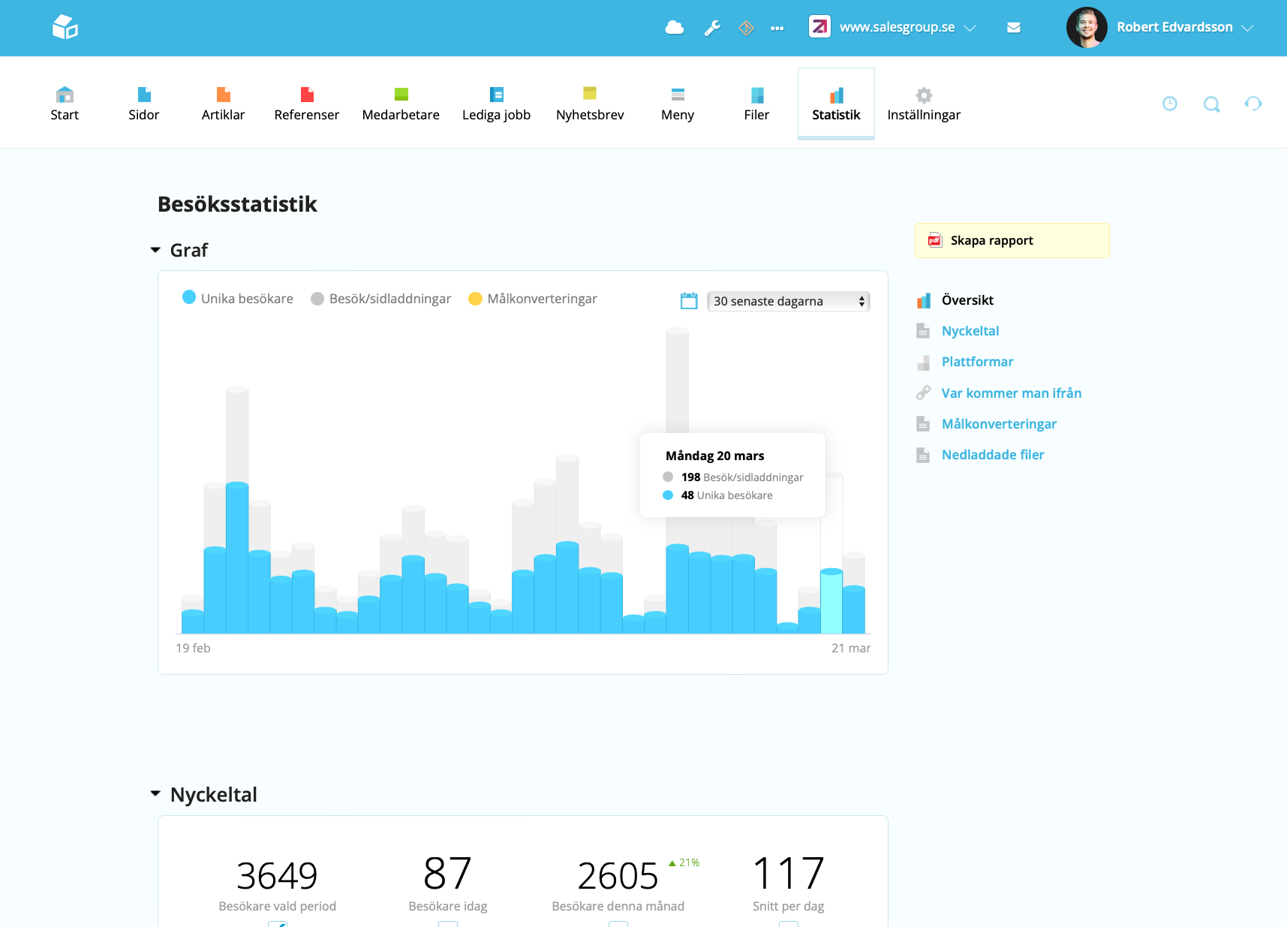Viewport: 1287px width, 927px height.
Task: Toggle the Besök/sidladdningar legend
Action: point(380,298)
